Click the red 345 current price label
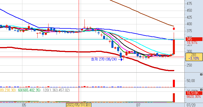203x107 pixels. (x=194, y=39)
